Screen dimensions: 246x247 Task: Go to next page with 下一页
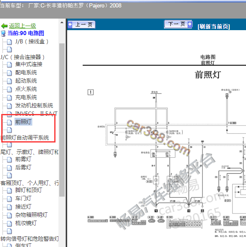(x=178, y=24)
